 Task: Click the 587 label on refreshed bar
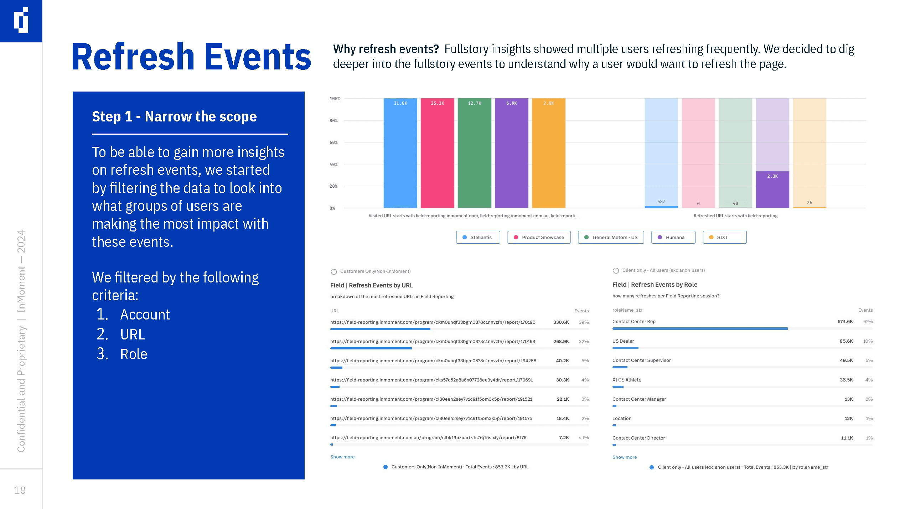(x=661, y=202)
